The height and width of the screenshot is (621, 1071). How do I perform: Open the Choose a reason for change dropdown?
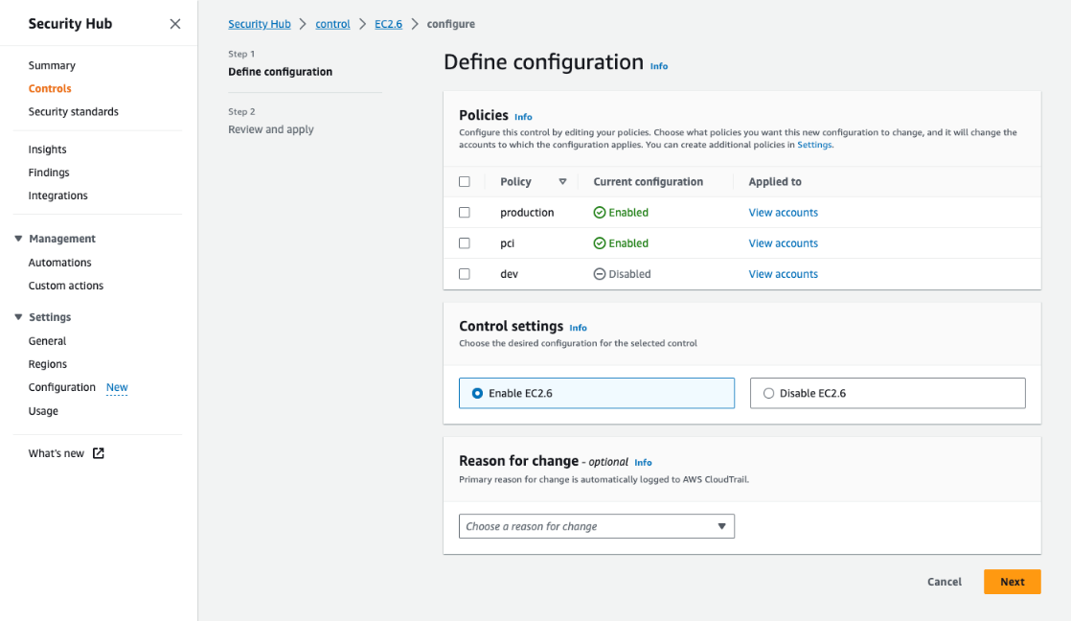click(x=596, y=525)
